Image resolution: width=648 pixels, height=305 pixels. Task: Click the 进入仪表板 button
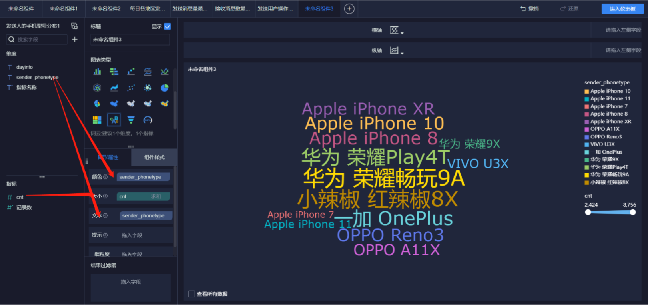[x=623, y=9]
